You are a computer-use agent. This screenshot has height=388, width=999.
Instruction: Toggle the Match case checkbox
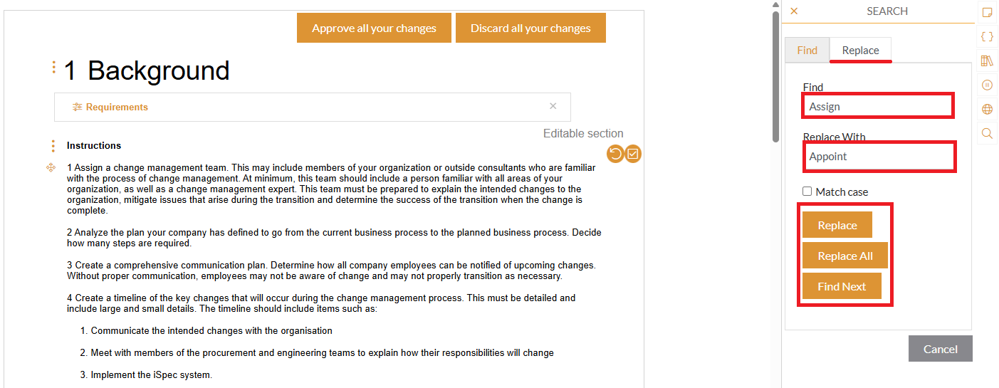[807, 192]
